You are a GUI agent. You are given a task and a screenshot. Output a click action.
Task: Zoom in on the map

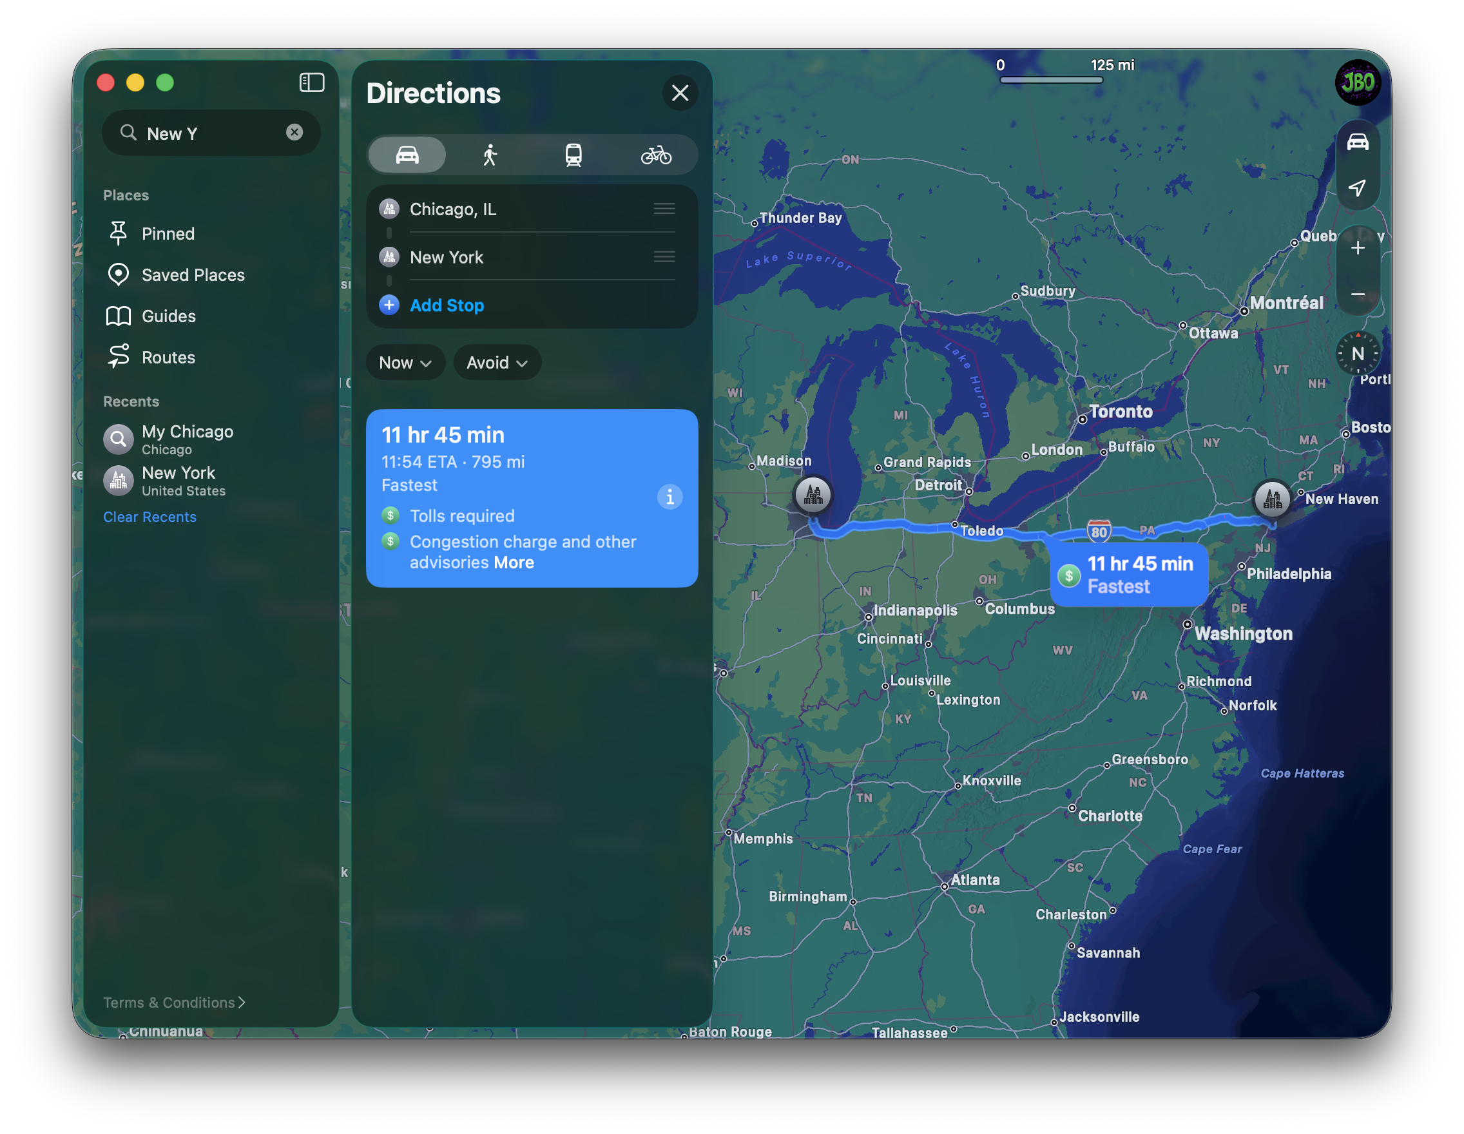1358,248
